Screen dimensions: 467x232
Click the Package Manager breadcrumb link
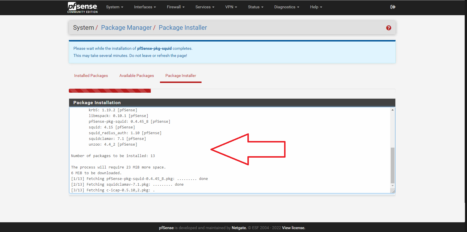point(126,27)
